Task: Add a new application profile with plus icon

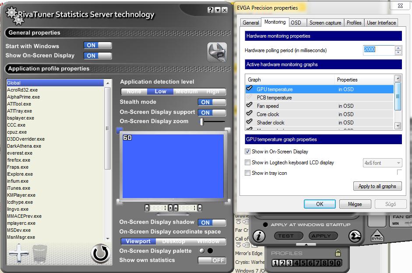Action: [19, 253]
